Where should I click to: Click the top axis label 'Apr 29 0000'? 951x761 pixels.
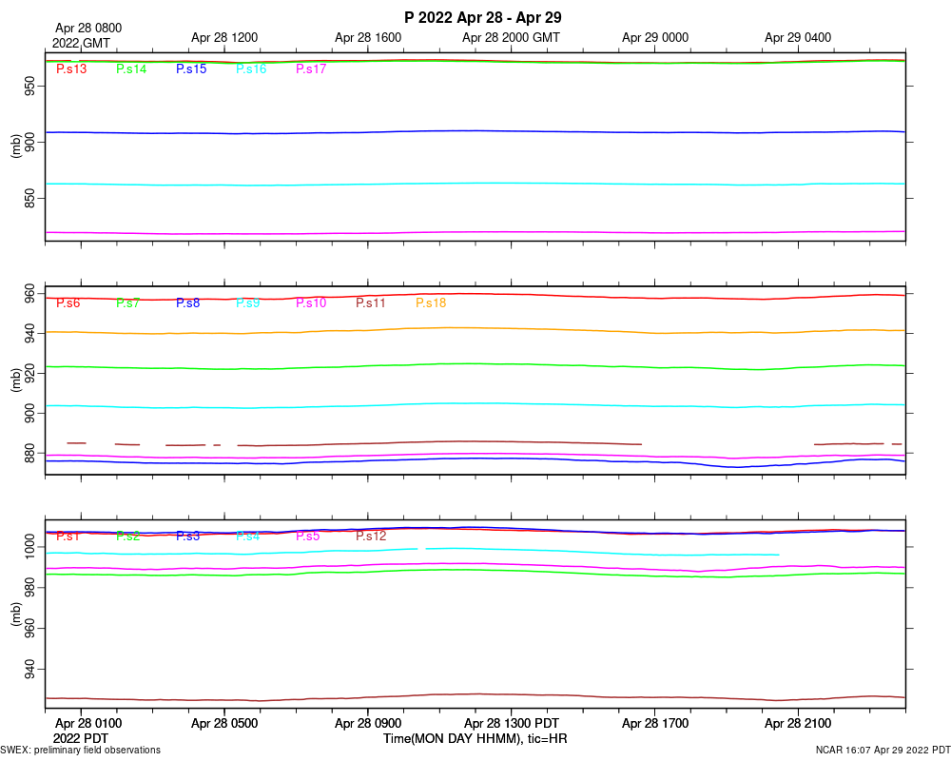pyautogui.click(x=655, y=38)
